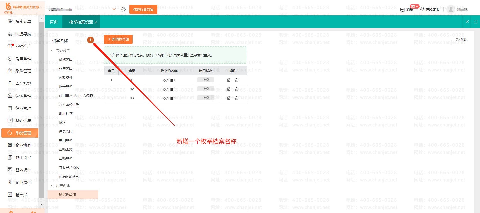The image size is (480, 213).
Task: Close the 枚举档案设置 tab
Action: [96, 22]
